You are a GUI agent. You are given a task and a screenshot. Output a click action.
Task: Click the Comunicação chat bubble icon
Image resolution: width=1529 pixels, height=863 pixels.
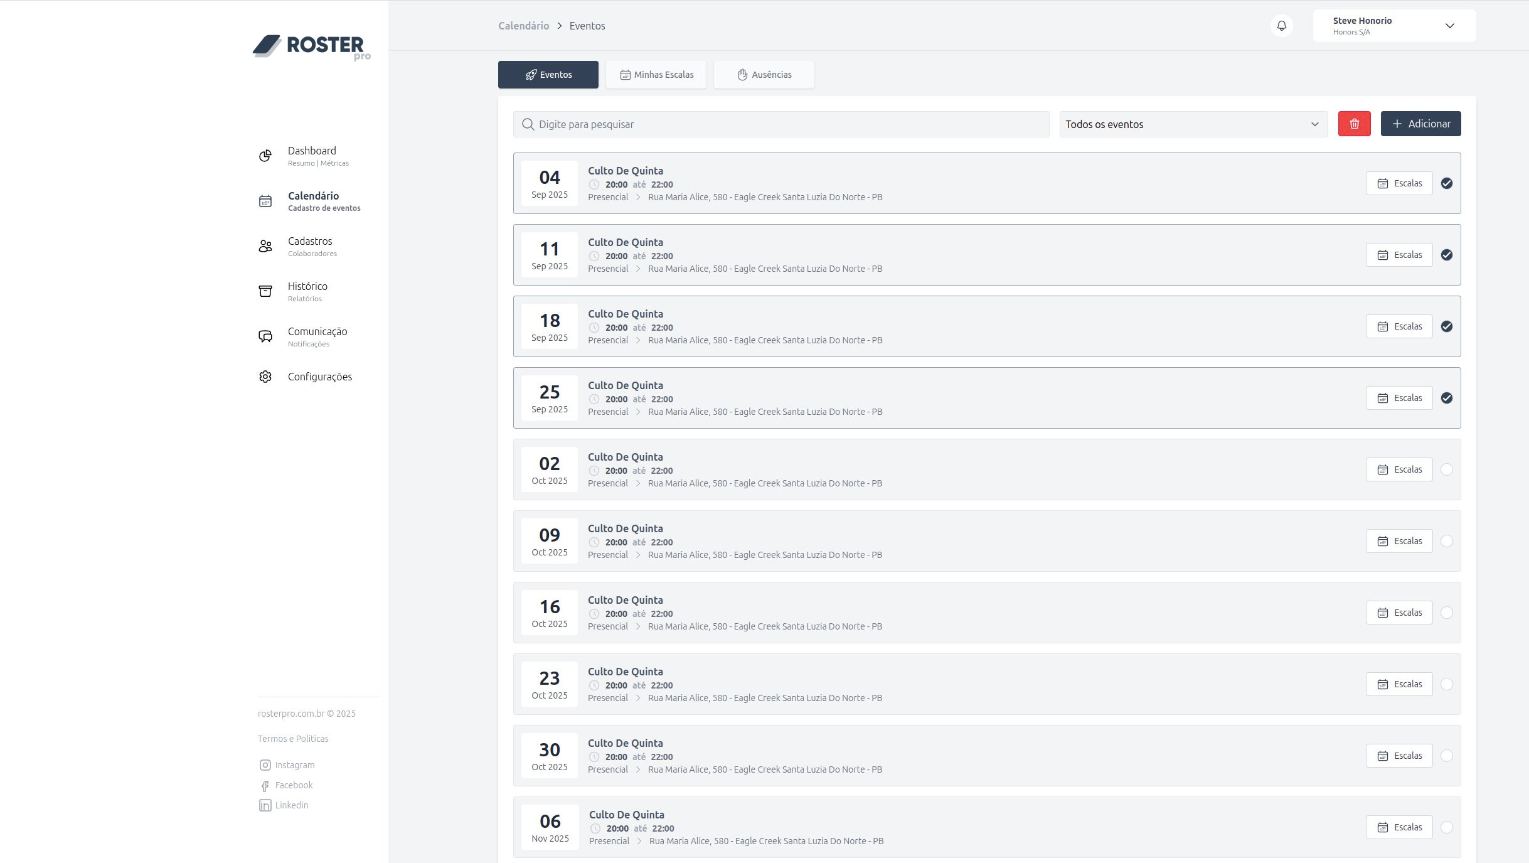[x=265, y=336]
